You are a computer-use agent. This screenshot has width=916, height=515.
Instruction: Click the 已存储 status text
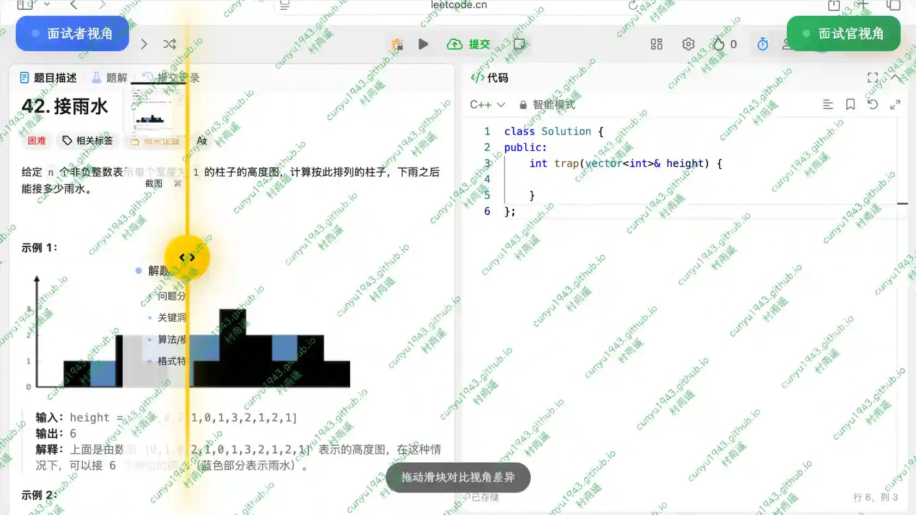pyautogui.click(x=485, y=497)
